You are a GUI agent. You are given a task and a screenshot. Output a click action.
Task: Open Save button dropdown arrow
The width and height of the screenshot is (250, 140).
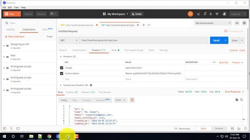[x=242, y=40]
